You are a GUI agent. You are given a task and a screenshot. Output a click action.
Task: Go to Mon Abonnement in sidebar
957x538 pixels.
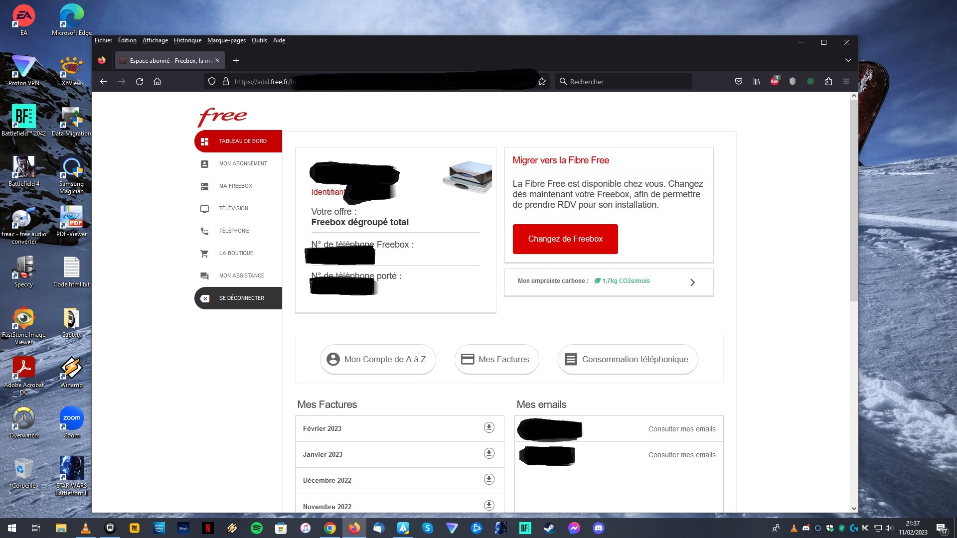coord(243,163)
